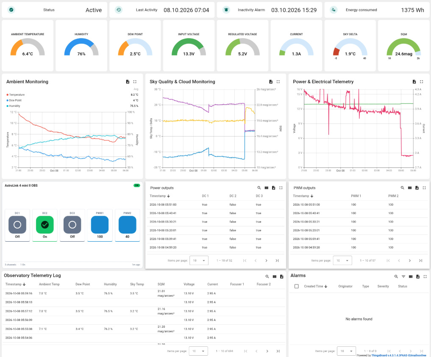Sort Alarms by Severity column
Screen dimensions: 431x357
[x=383, y=286]
